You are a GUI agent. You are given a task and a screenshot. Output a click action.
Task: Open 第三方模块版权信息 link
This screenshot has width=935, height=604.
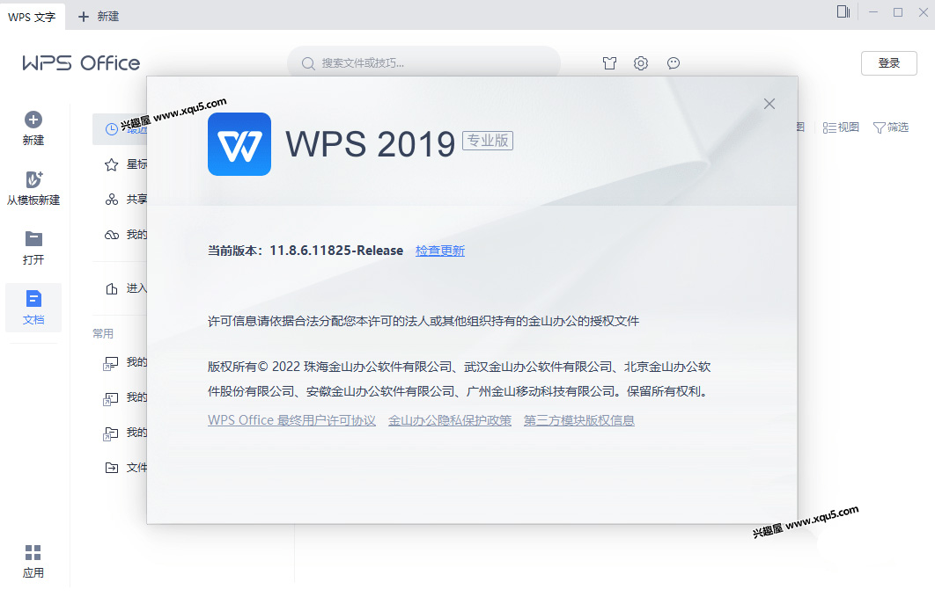coord(579,420)
